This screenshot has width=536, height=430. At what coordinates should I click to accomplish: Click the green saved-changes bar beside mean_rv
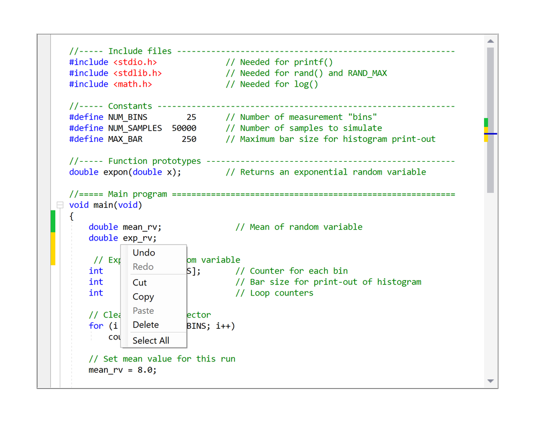pos(52,221)
